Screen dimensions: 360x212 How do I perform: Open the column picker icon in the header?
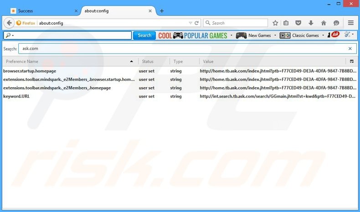351,61
